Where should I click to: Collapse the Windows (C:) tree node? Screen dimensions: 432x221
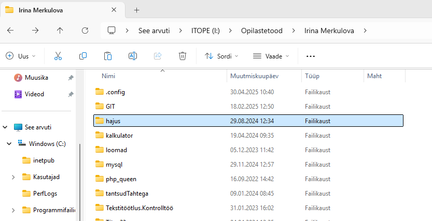[9, 143]
